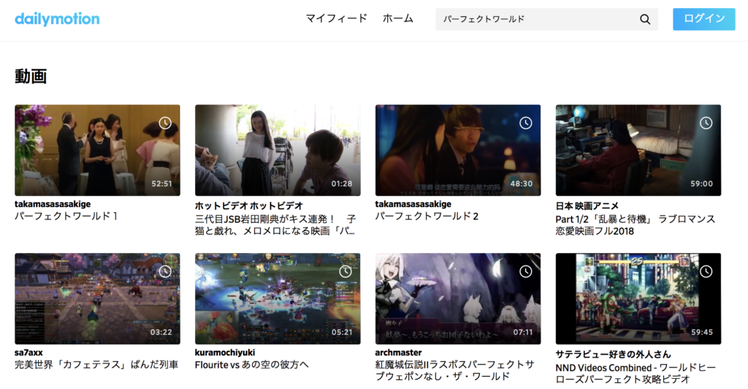This screenshot has height=389, width=748.
Task: Click title Flourite vs あの空の彼方へ
Action: pos(252,365)
